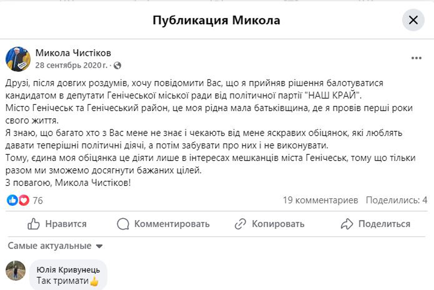Click the thumbs-up Нравится icon
This screenshot has width=434, height=290.
click(x=33, y=224)
